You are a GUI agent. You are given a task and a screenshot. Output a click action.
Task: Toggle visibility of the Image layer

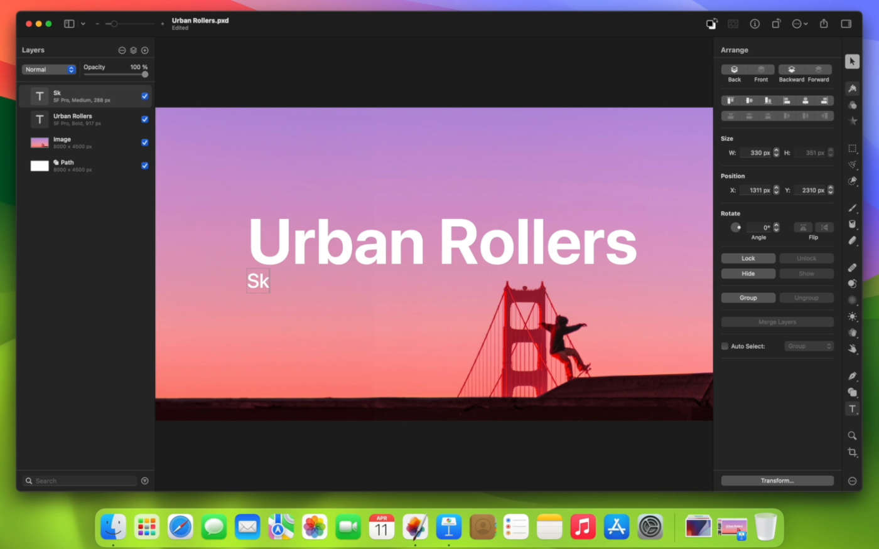point(145,142)
